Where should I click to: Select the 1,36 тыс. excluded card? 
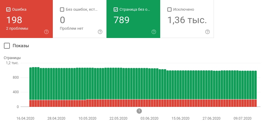187,19
